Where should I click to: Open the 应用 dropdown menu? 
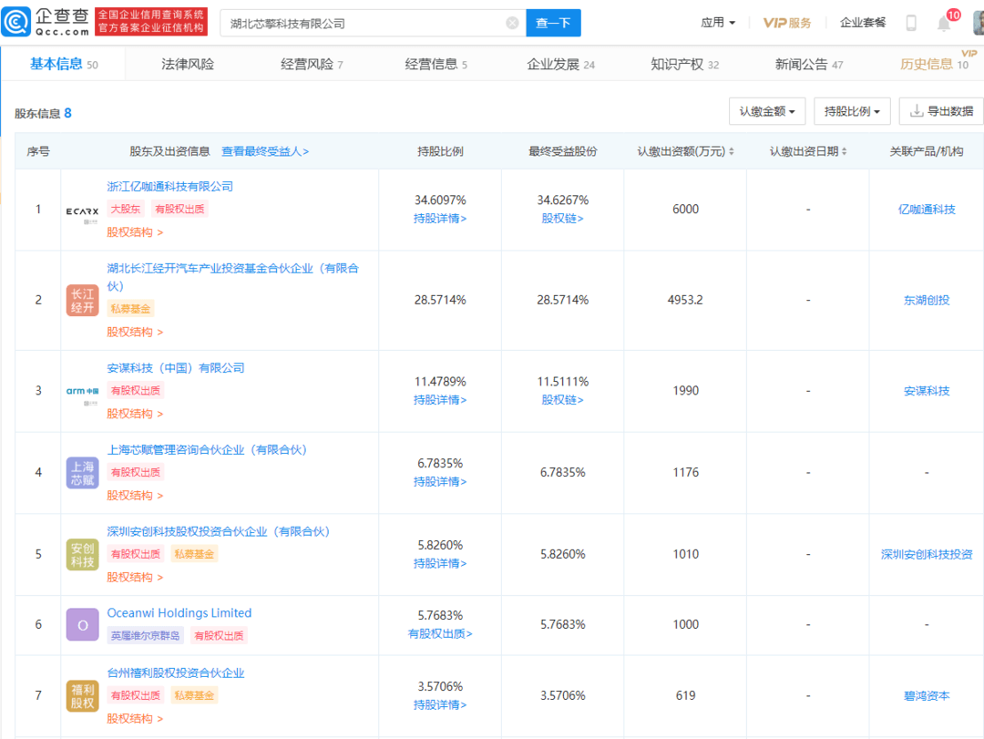click(718, 23)
